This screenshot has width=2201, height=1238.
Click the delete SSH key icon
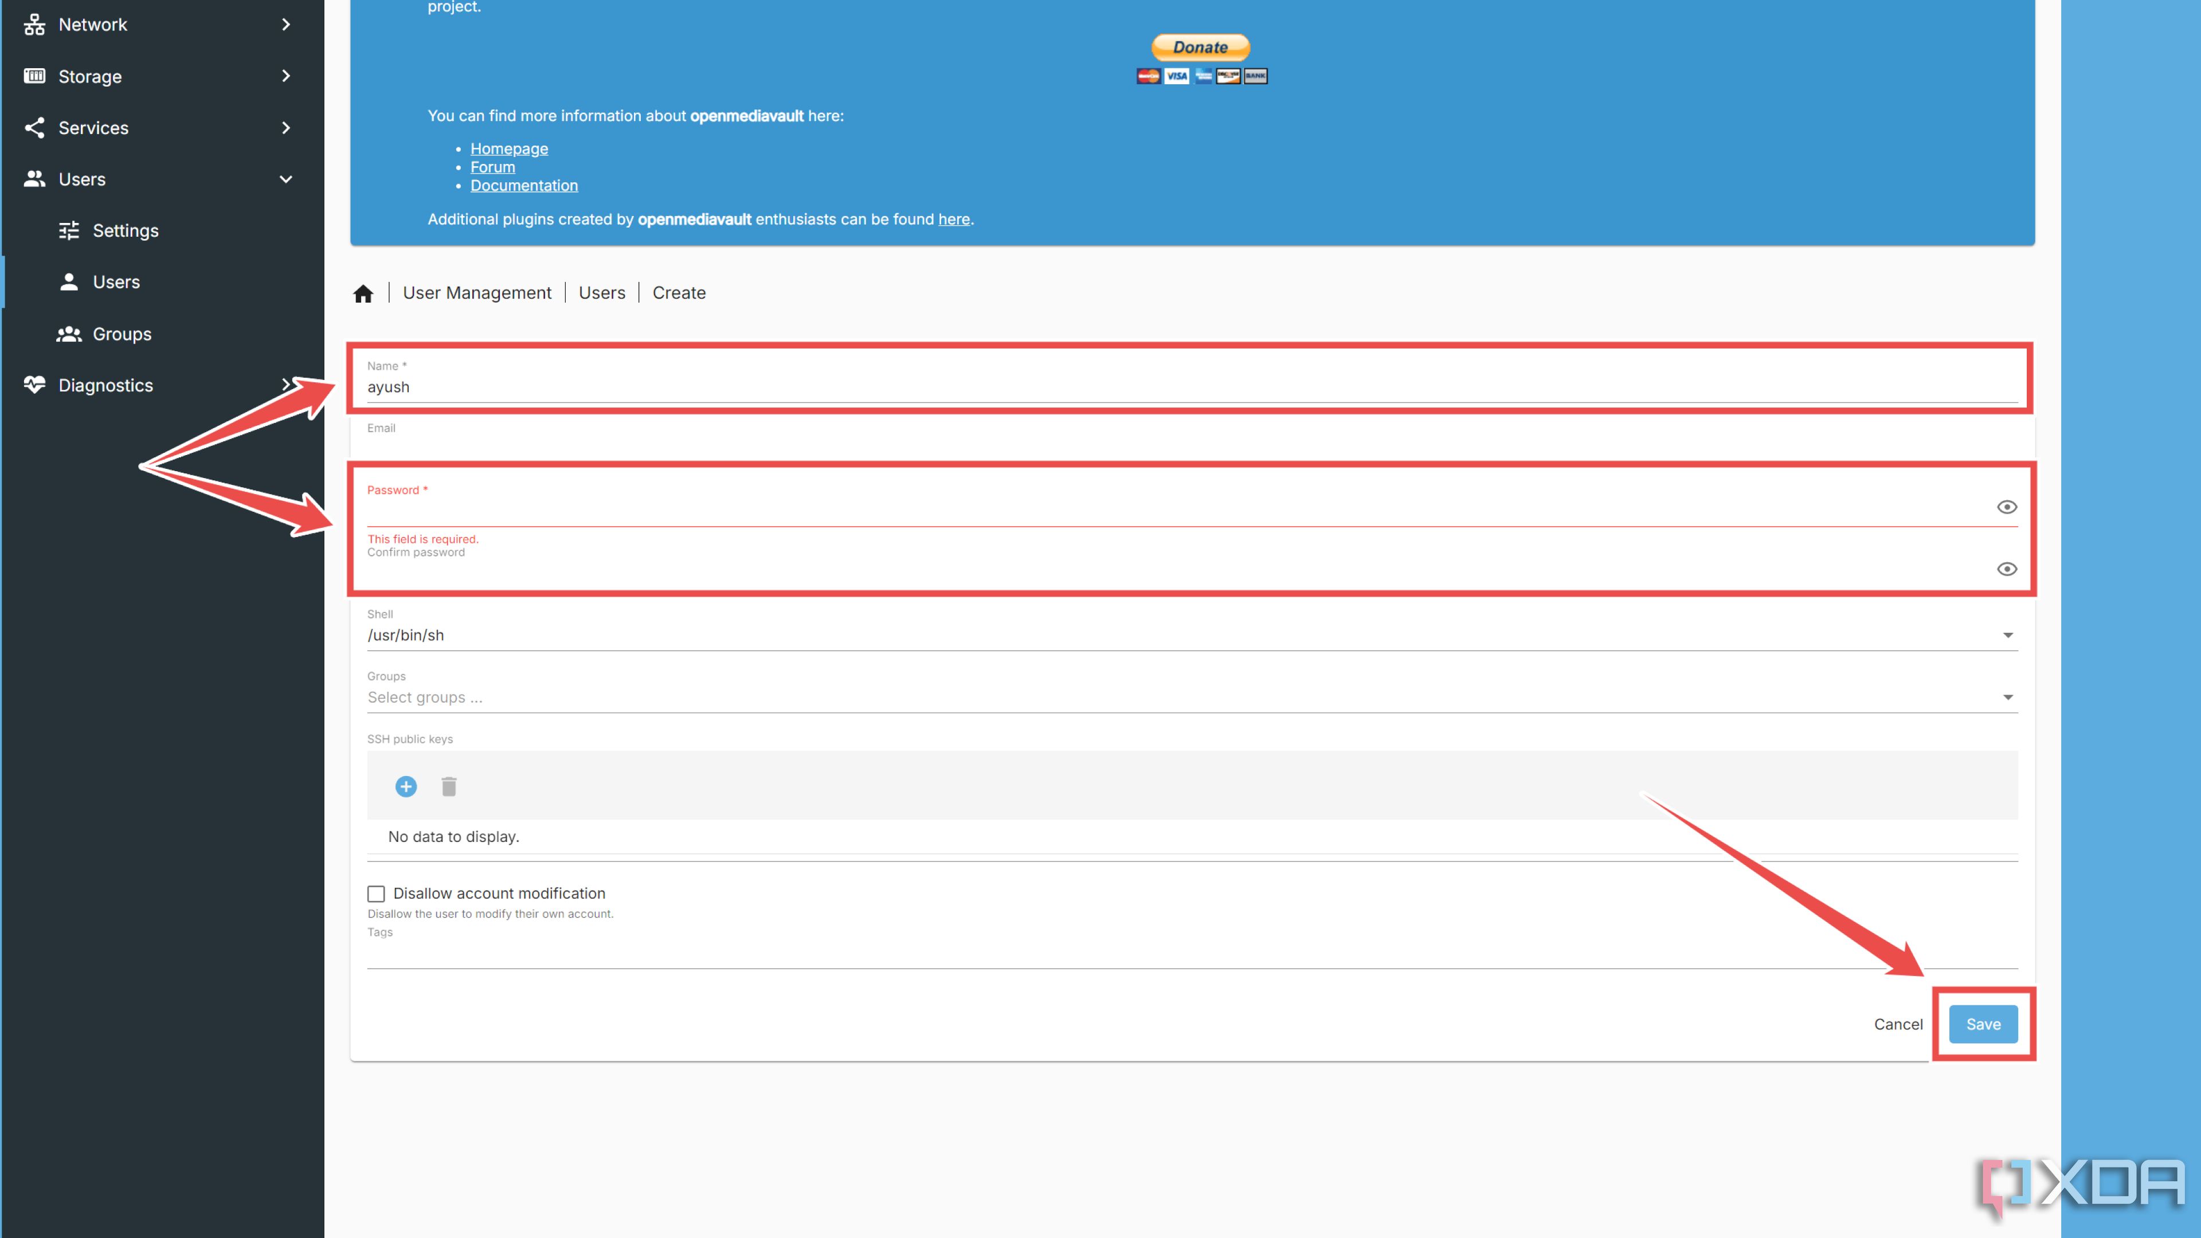point(449,786)
